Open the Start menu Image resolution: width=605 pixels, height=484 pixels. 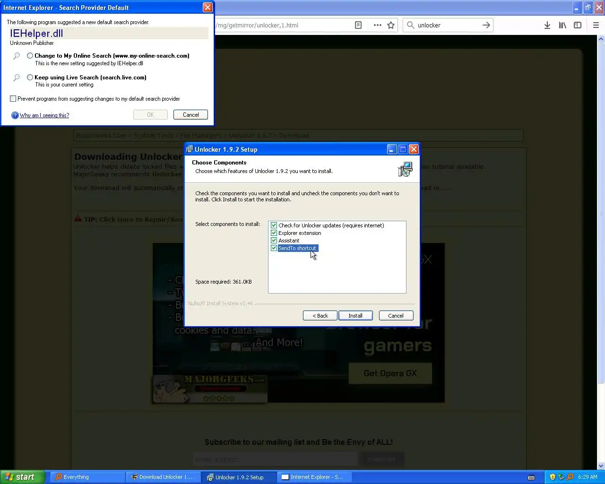click(x=22, y=477)
